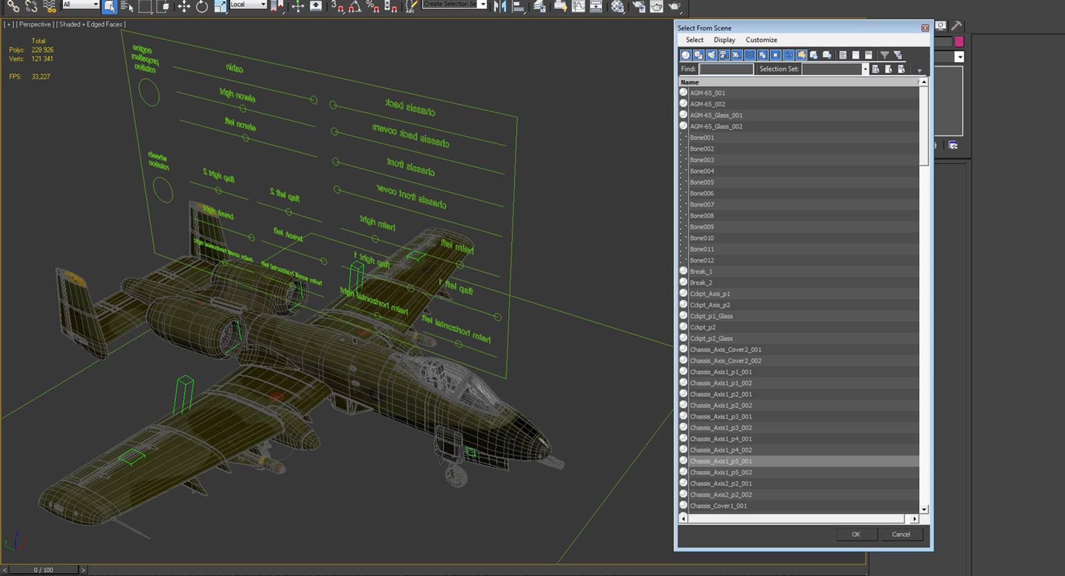Toggle Display Cameras filter in dialog
The width and height of the screenshot is (1065, 576).
click(724, 55)
